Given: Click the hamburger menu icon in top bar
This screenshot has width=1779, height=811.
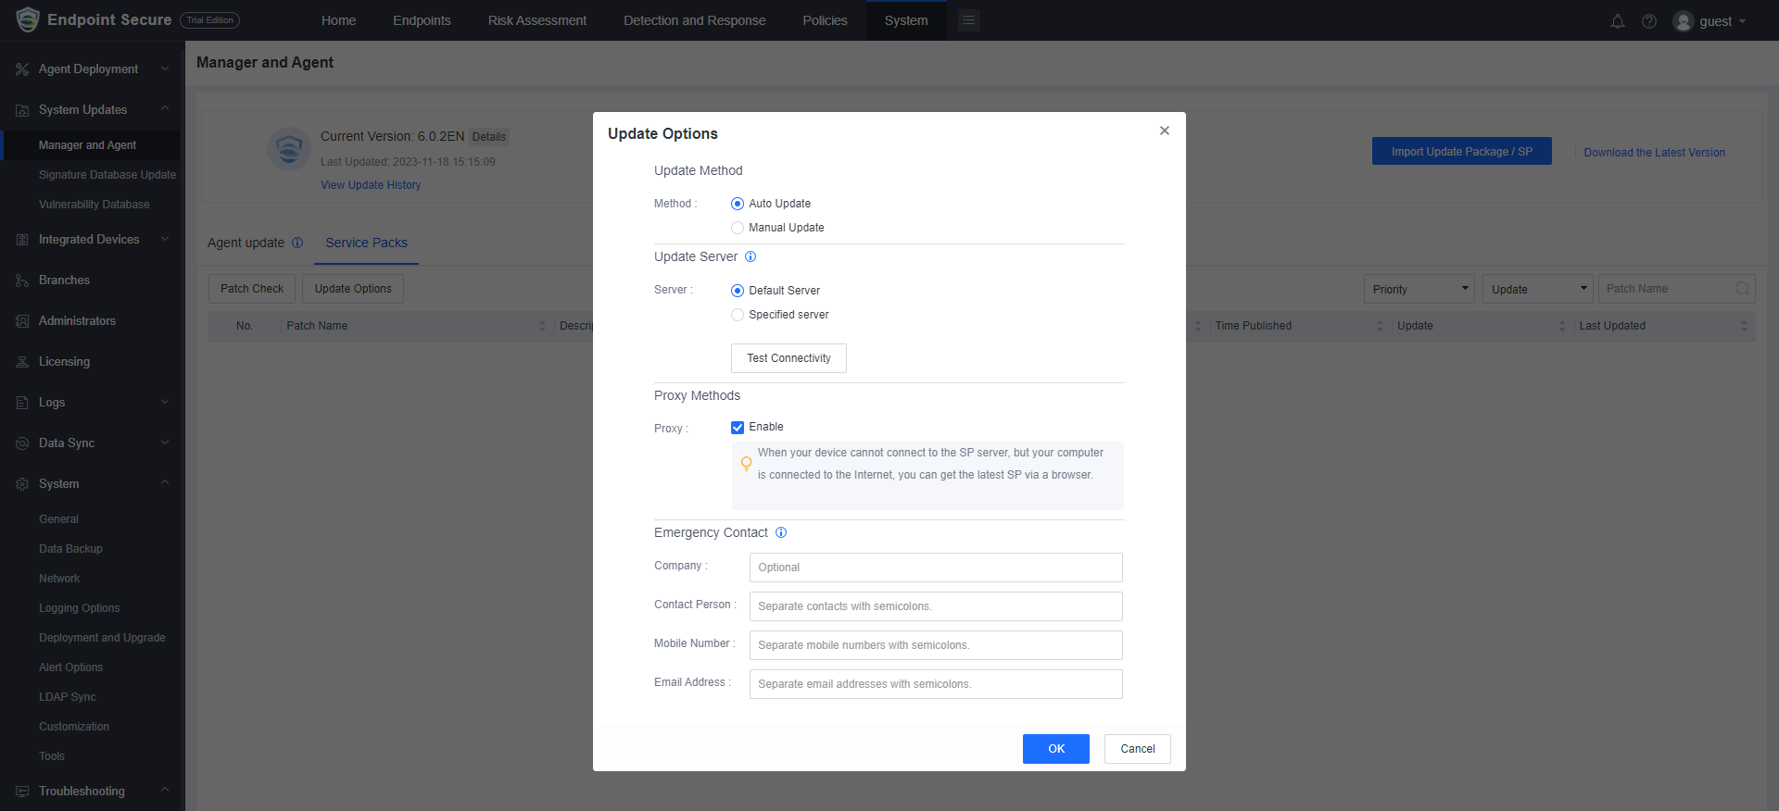Looking at the screenshot, I should 968,20.
